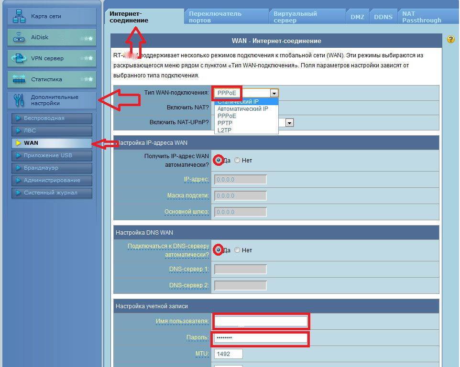The width and height of the screenshot is (460, 367).
Task: Click the network map icon in sidebar
Action: coord(19,16)
